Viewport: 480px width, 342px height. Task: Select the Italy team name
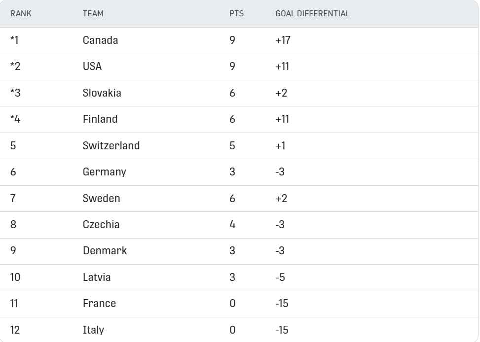[93, 330]
